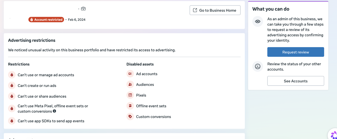Image resolution: width=337 pixels, height=139 pixels.
Task: Click the lock icon beside Can't use Meta Pixel
Action: 12,108
